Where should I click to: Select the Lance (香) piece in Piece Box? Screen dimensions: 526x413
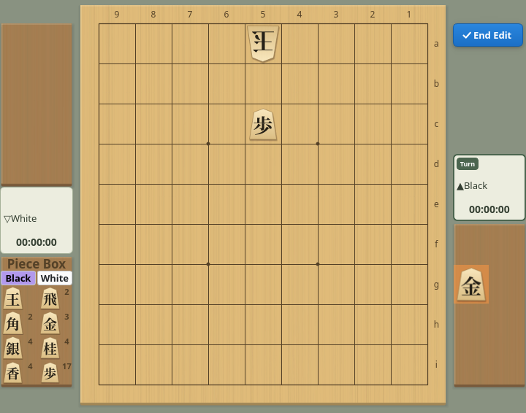[x=13, y=373]
